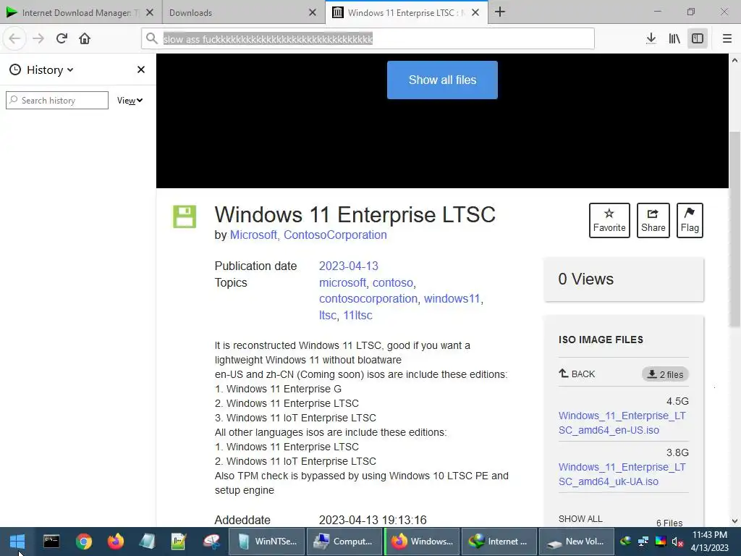
Task: Click the green floppy software icon
Action: (x=185, y=216)
